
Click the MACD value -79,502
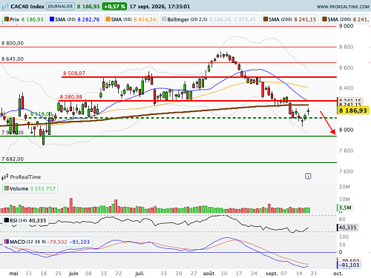(x=57, y=242)
